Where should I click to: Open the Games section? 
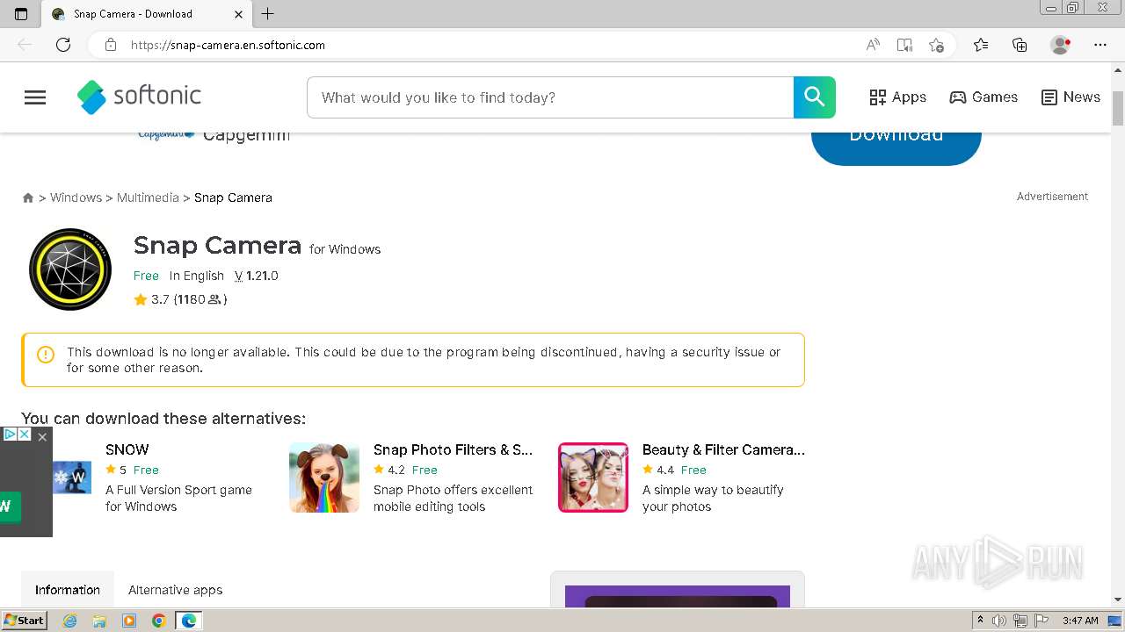(x=983, y=97)
